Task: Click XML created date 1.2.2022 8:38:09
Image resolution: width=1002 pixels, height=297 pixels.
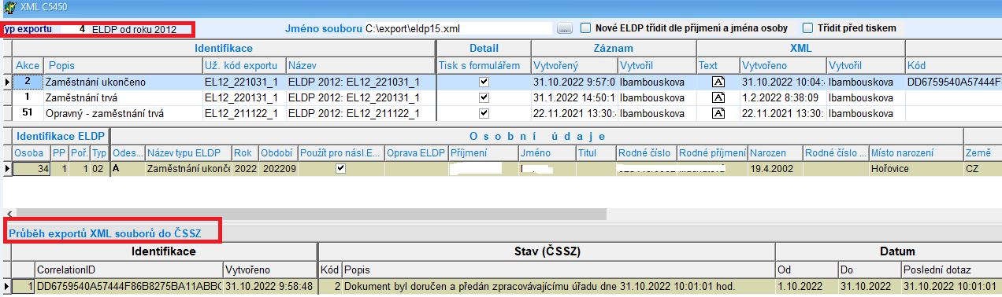Action: click(782, 97)
